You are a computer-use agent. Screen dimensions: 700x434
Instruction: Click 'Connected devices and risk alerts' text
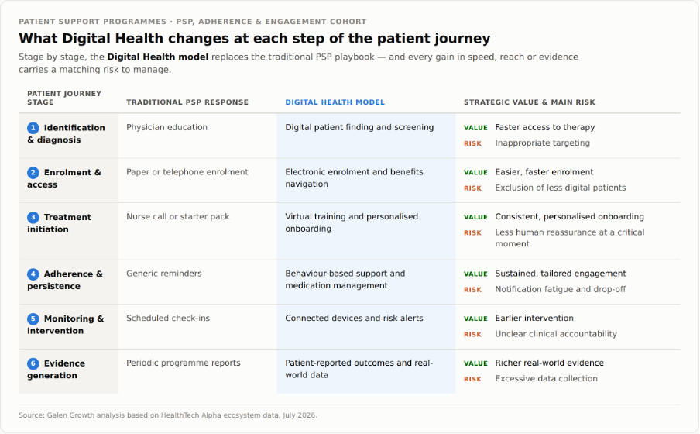click(x=354, y=319)
